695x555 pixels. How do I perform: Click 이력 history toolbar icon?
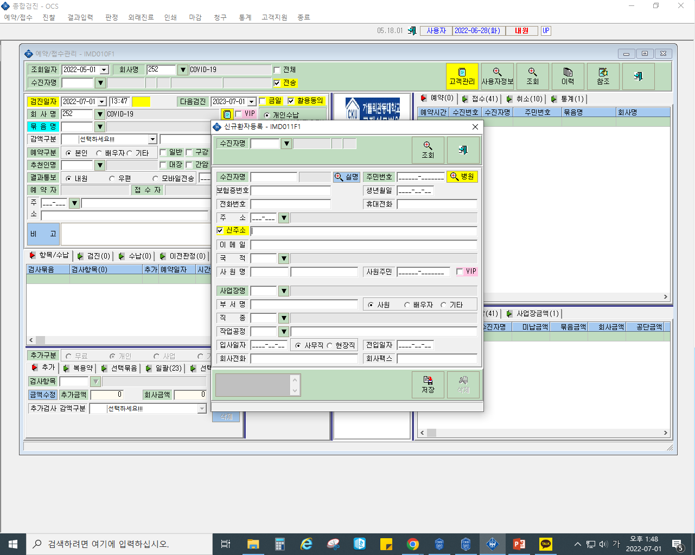click(x=568, y=76)
